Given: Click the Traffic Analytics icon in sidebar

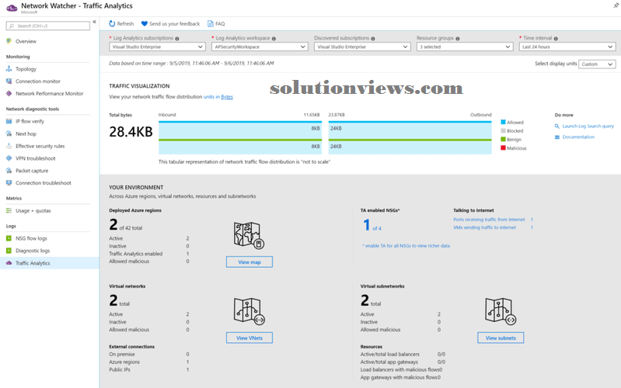Looking at the screenshot, I should (9, 263).
